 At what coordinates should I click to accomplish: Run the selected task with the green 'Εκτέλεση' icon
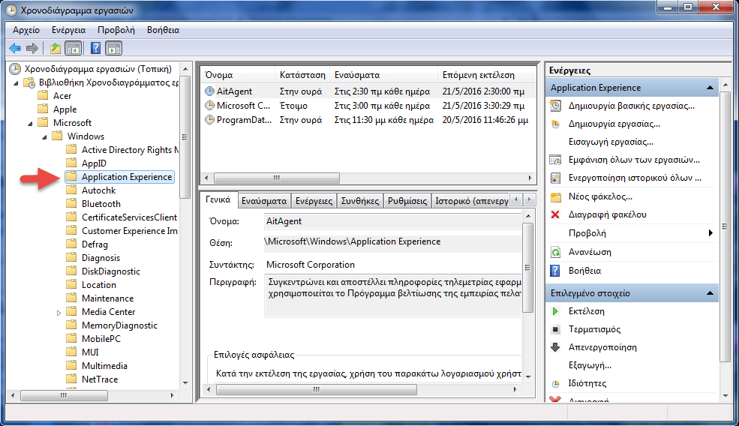click(556, 311)
